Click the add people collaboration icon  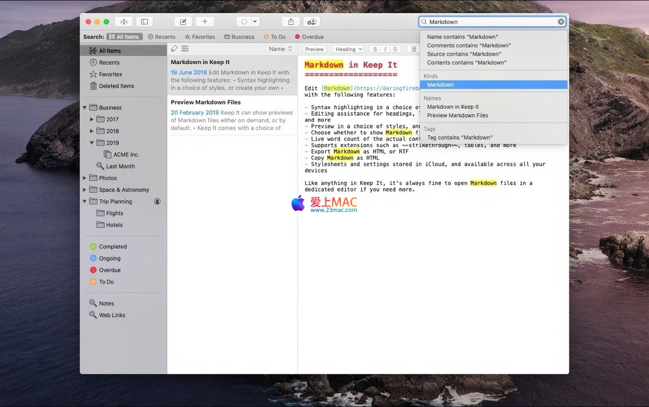click(312, 21)
